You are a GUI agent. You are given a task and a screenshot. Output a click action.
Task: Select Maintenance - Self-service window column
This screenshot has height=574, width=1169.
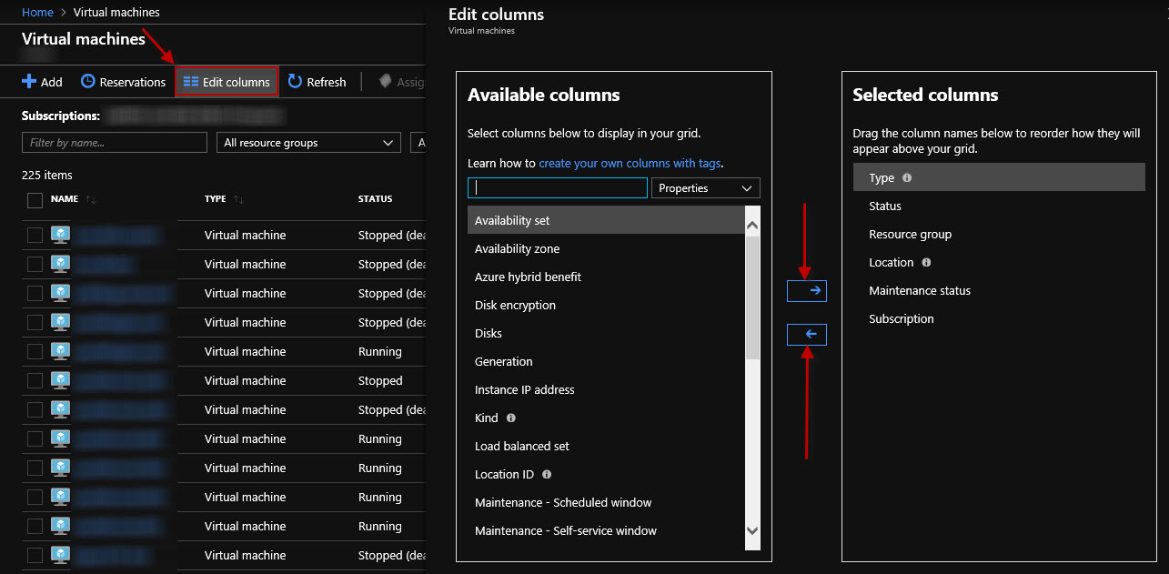pos(606,530)
